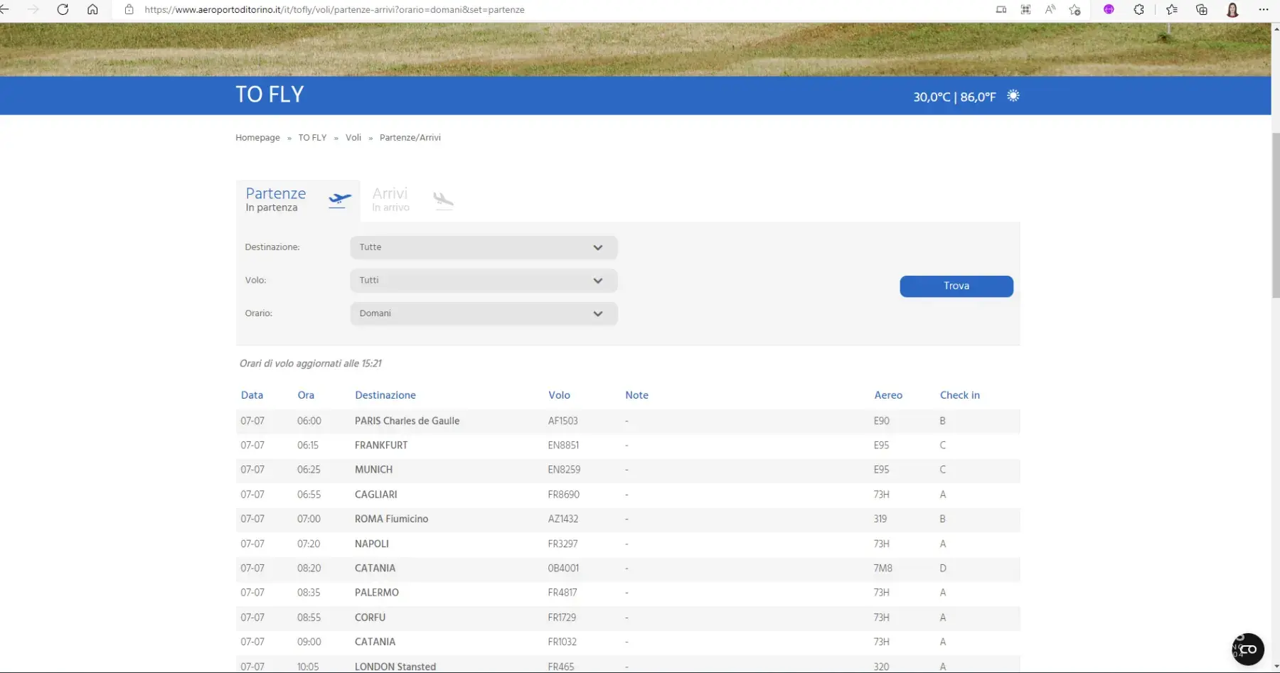This screenshot has height=673, width=1280.
Task: Refresh the page with the reload icon
Action: [x=63, y=9]
